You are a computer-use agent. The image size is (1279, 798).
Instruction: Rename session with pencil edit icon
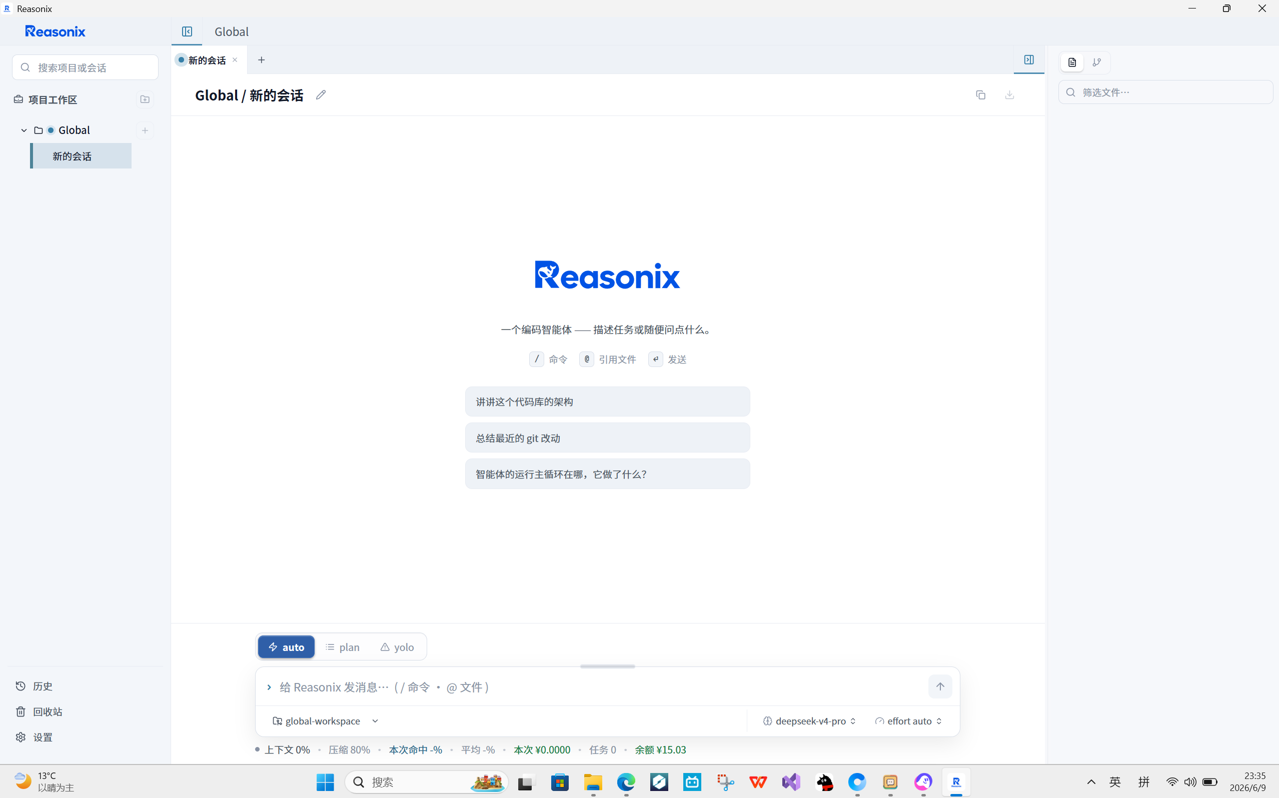click(x=321, y=95)
